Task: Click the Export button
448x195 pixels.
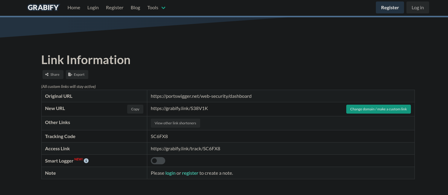Action: click(x=77, y=75)
